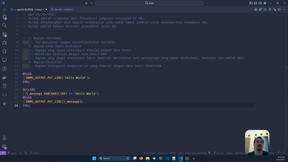
Task: Toggle the secondary sidebar layout icon
Action: pyautogui.click(x=260, y=3)
